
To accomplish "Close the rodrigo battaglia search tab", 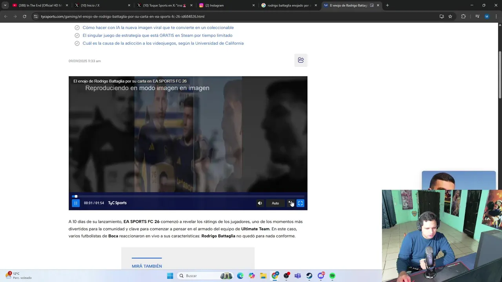I will (316, 5).
